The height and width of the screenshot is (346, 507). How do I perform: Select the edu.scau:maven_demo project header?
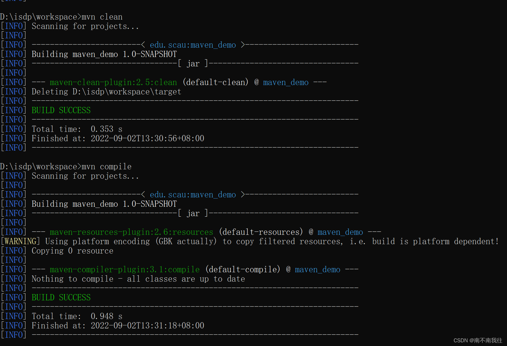click(x=193, y=45)
